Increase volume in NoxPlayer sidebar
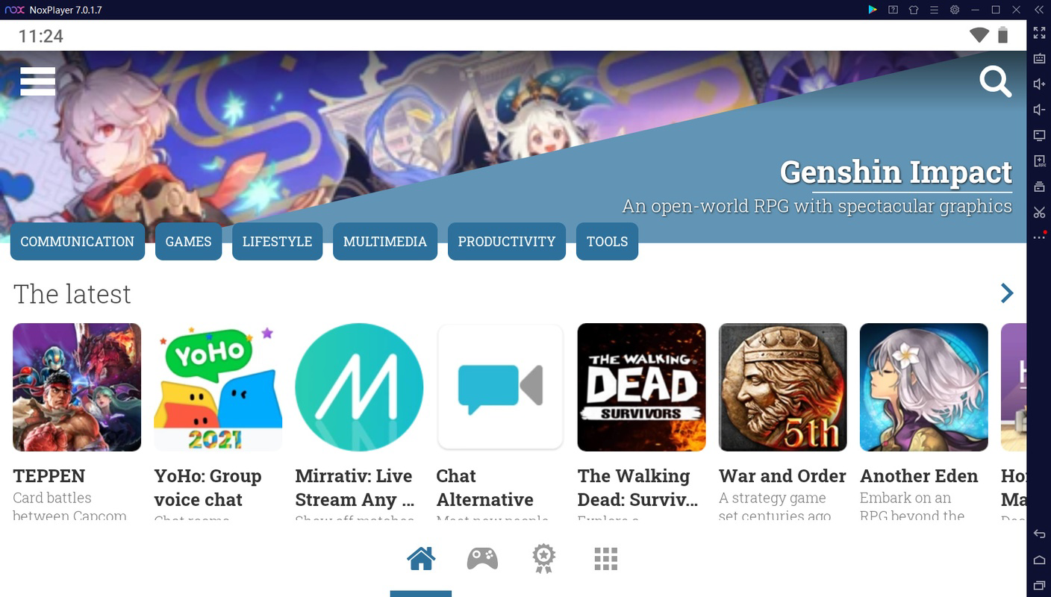The width and height of the screenshot is (1051, 597). click(x=1039, y=84)
